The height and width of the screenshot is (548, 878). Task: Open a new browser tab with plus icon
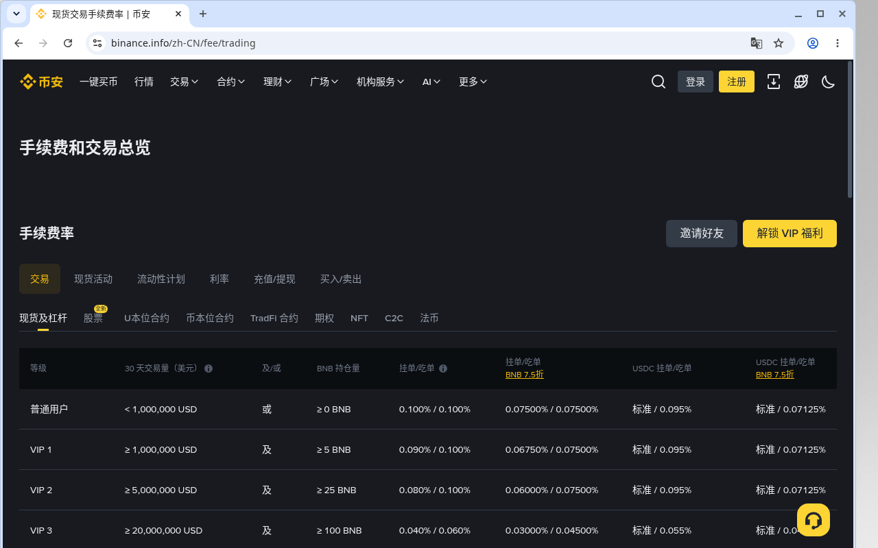[203, 14]
